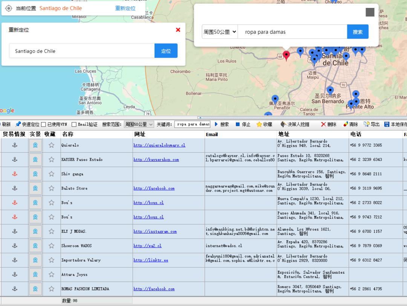
Task: Click the address column header
Action: pos(313,134)
